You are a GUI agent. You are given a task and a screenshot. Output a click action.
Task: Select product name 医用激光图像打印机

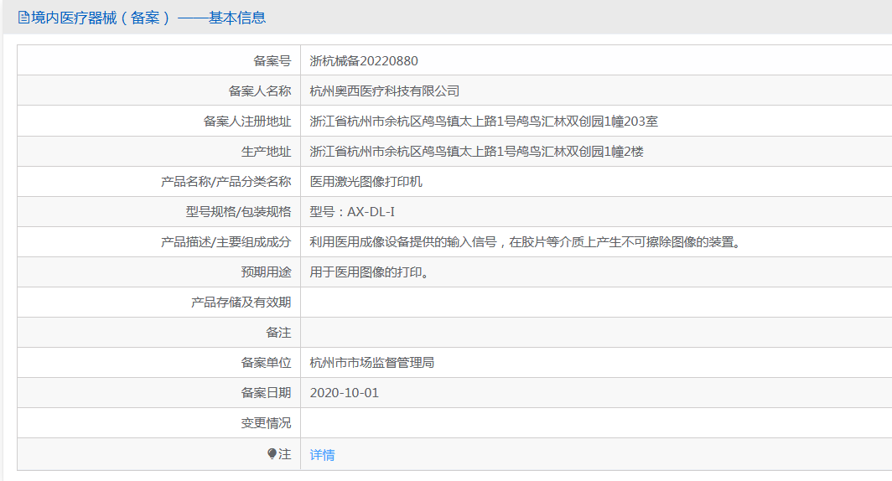(366, 181)
